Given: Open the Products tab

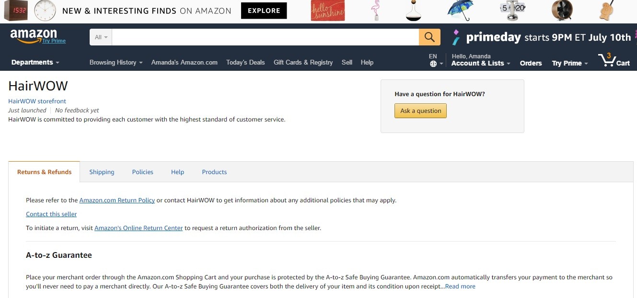Looking at the screenshot, I should 214,172.
